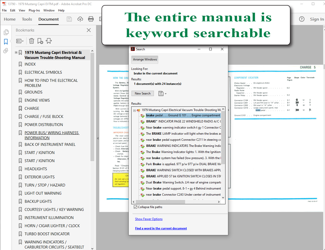Click result icon beside 'BRAKE APPLIED 57 bk'
Screen dimensions: 325x250
(143, 177)
